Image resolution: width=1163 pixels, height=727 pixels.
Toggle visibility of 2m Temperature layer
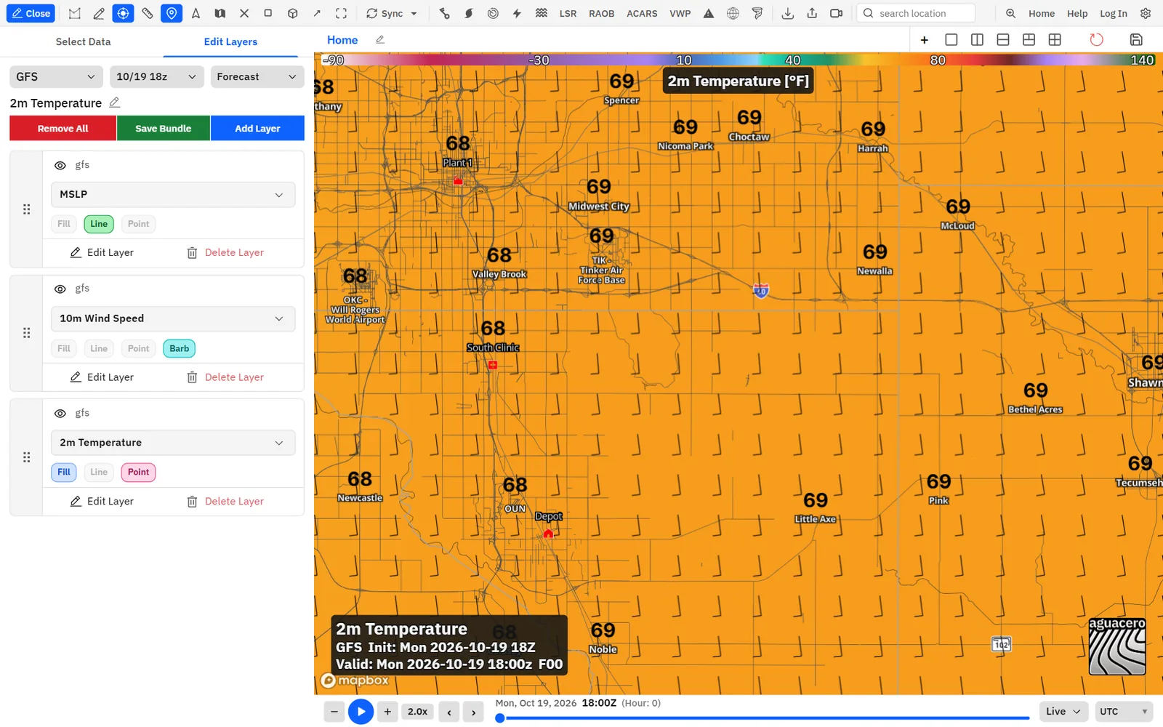click(x=60, y=413)
